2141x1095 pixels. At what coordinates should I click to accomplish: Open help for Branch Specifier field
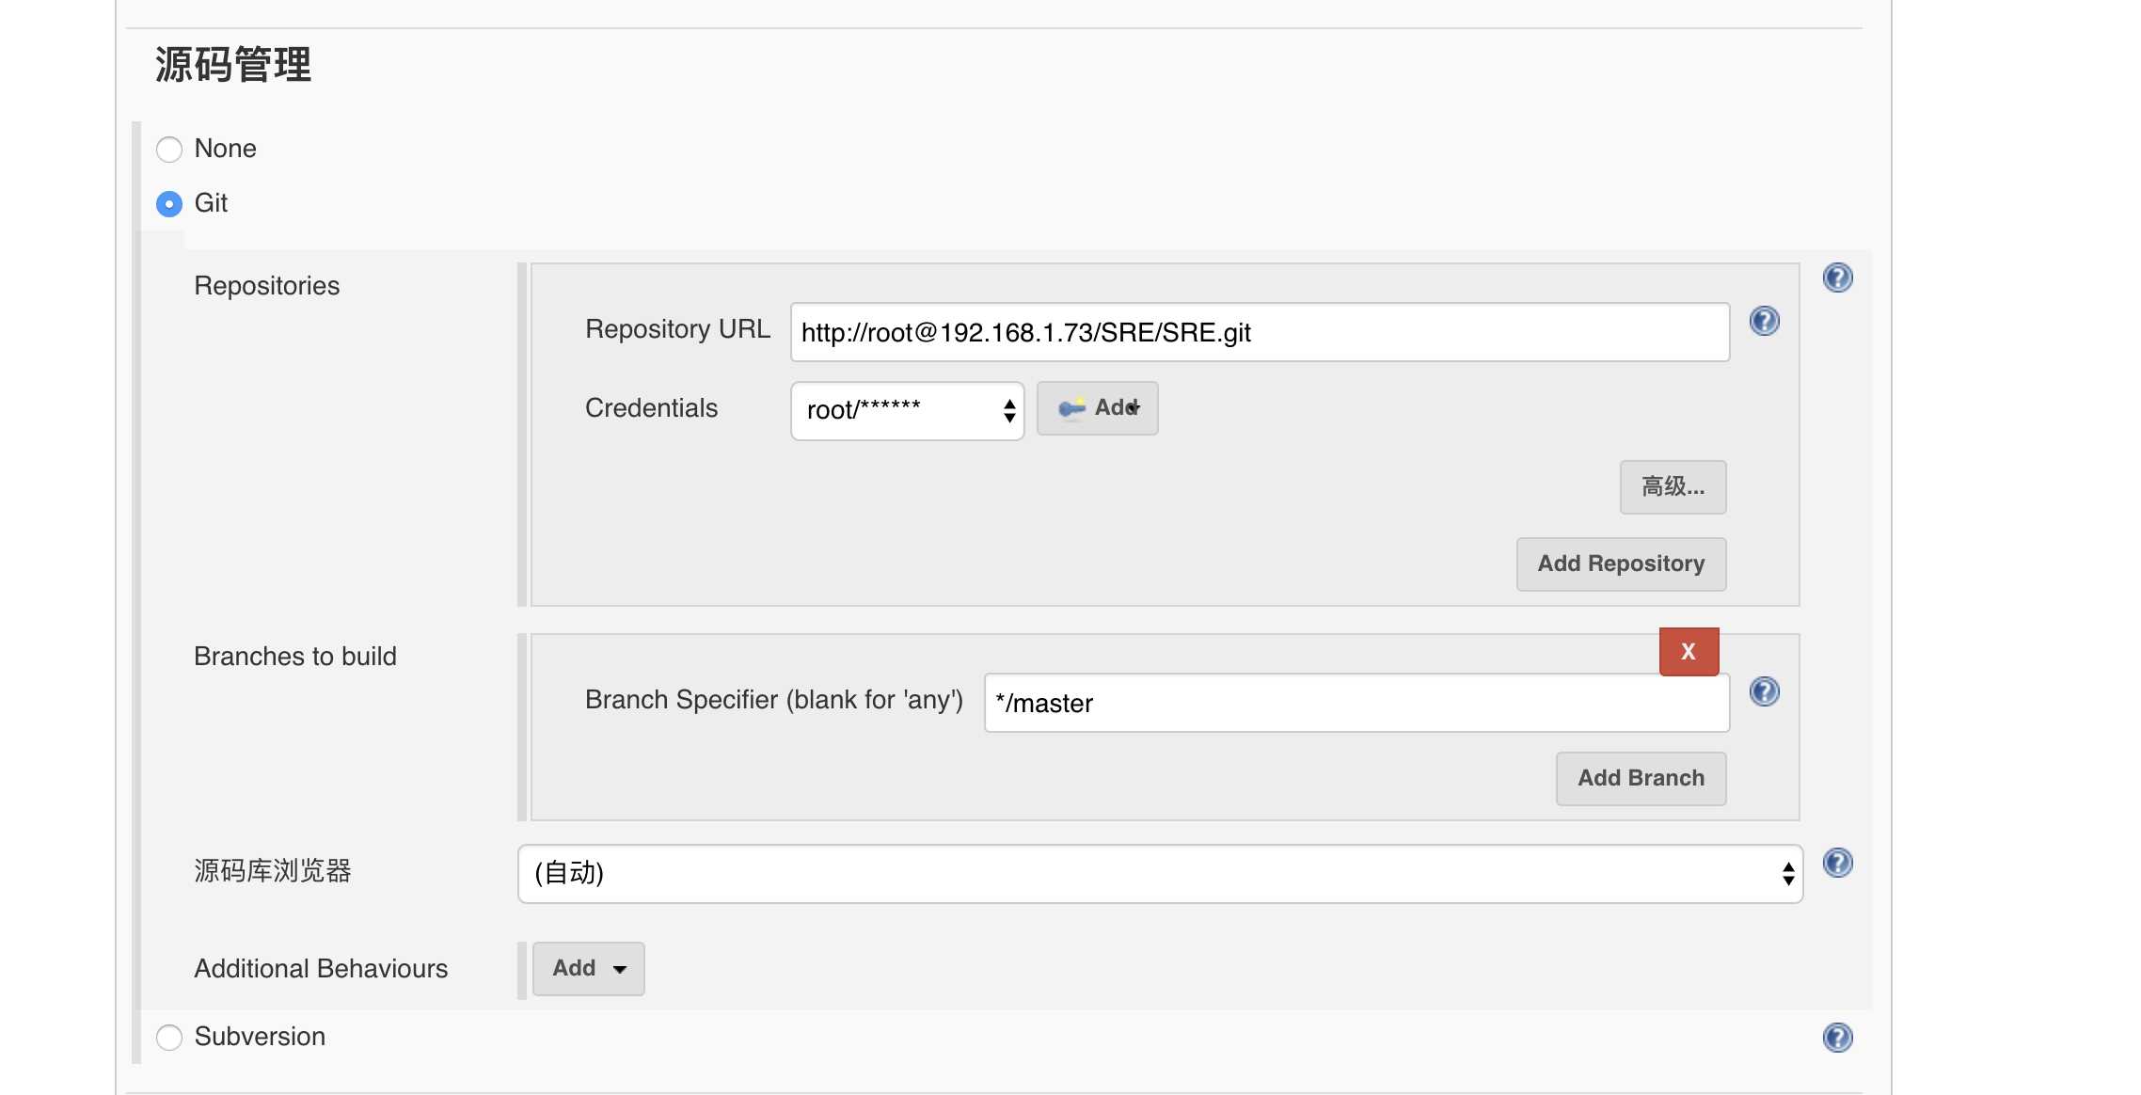[1764, 692]
